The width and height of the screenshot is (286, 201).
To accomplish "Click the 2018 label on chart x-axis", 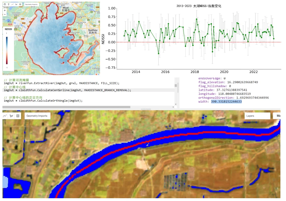I will coord(195,72).
